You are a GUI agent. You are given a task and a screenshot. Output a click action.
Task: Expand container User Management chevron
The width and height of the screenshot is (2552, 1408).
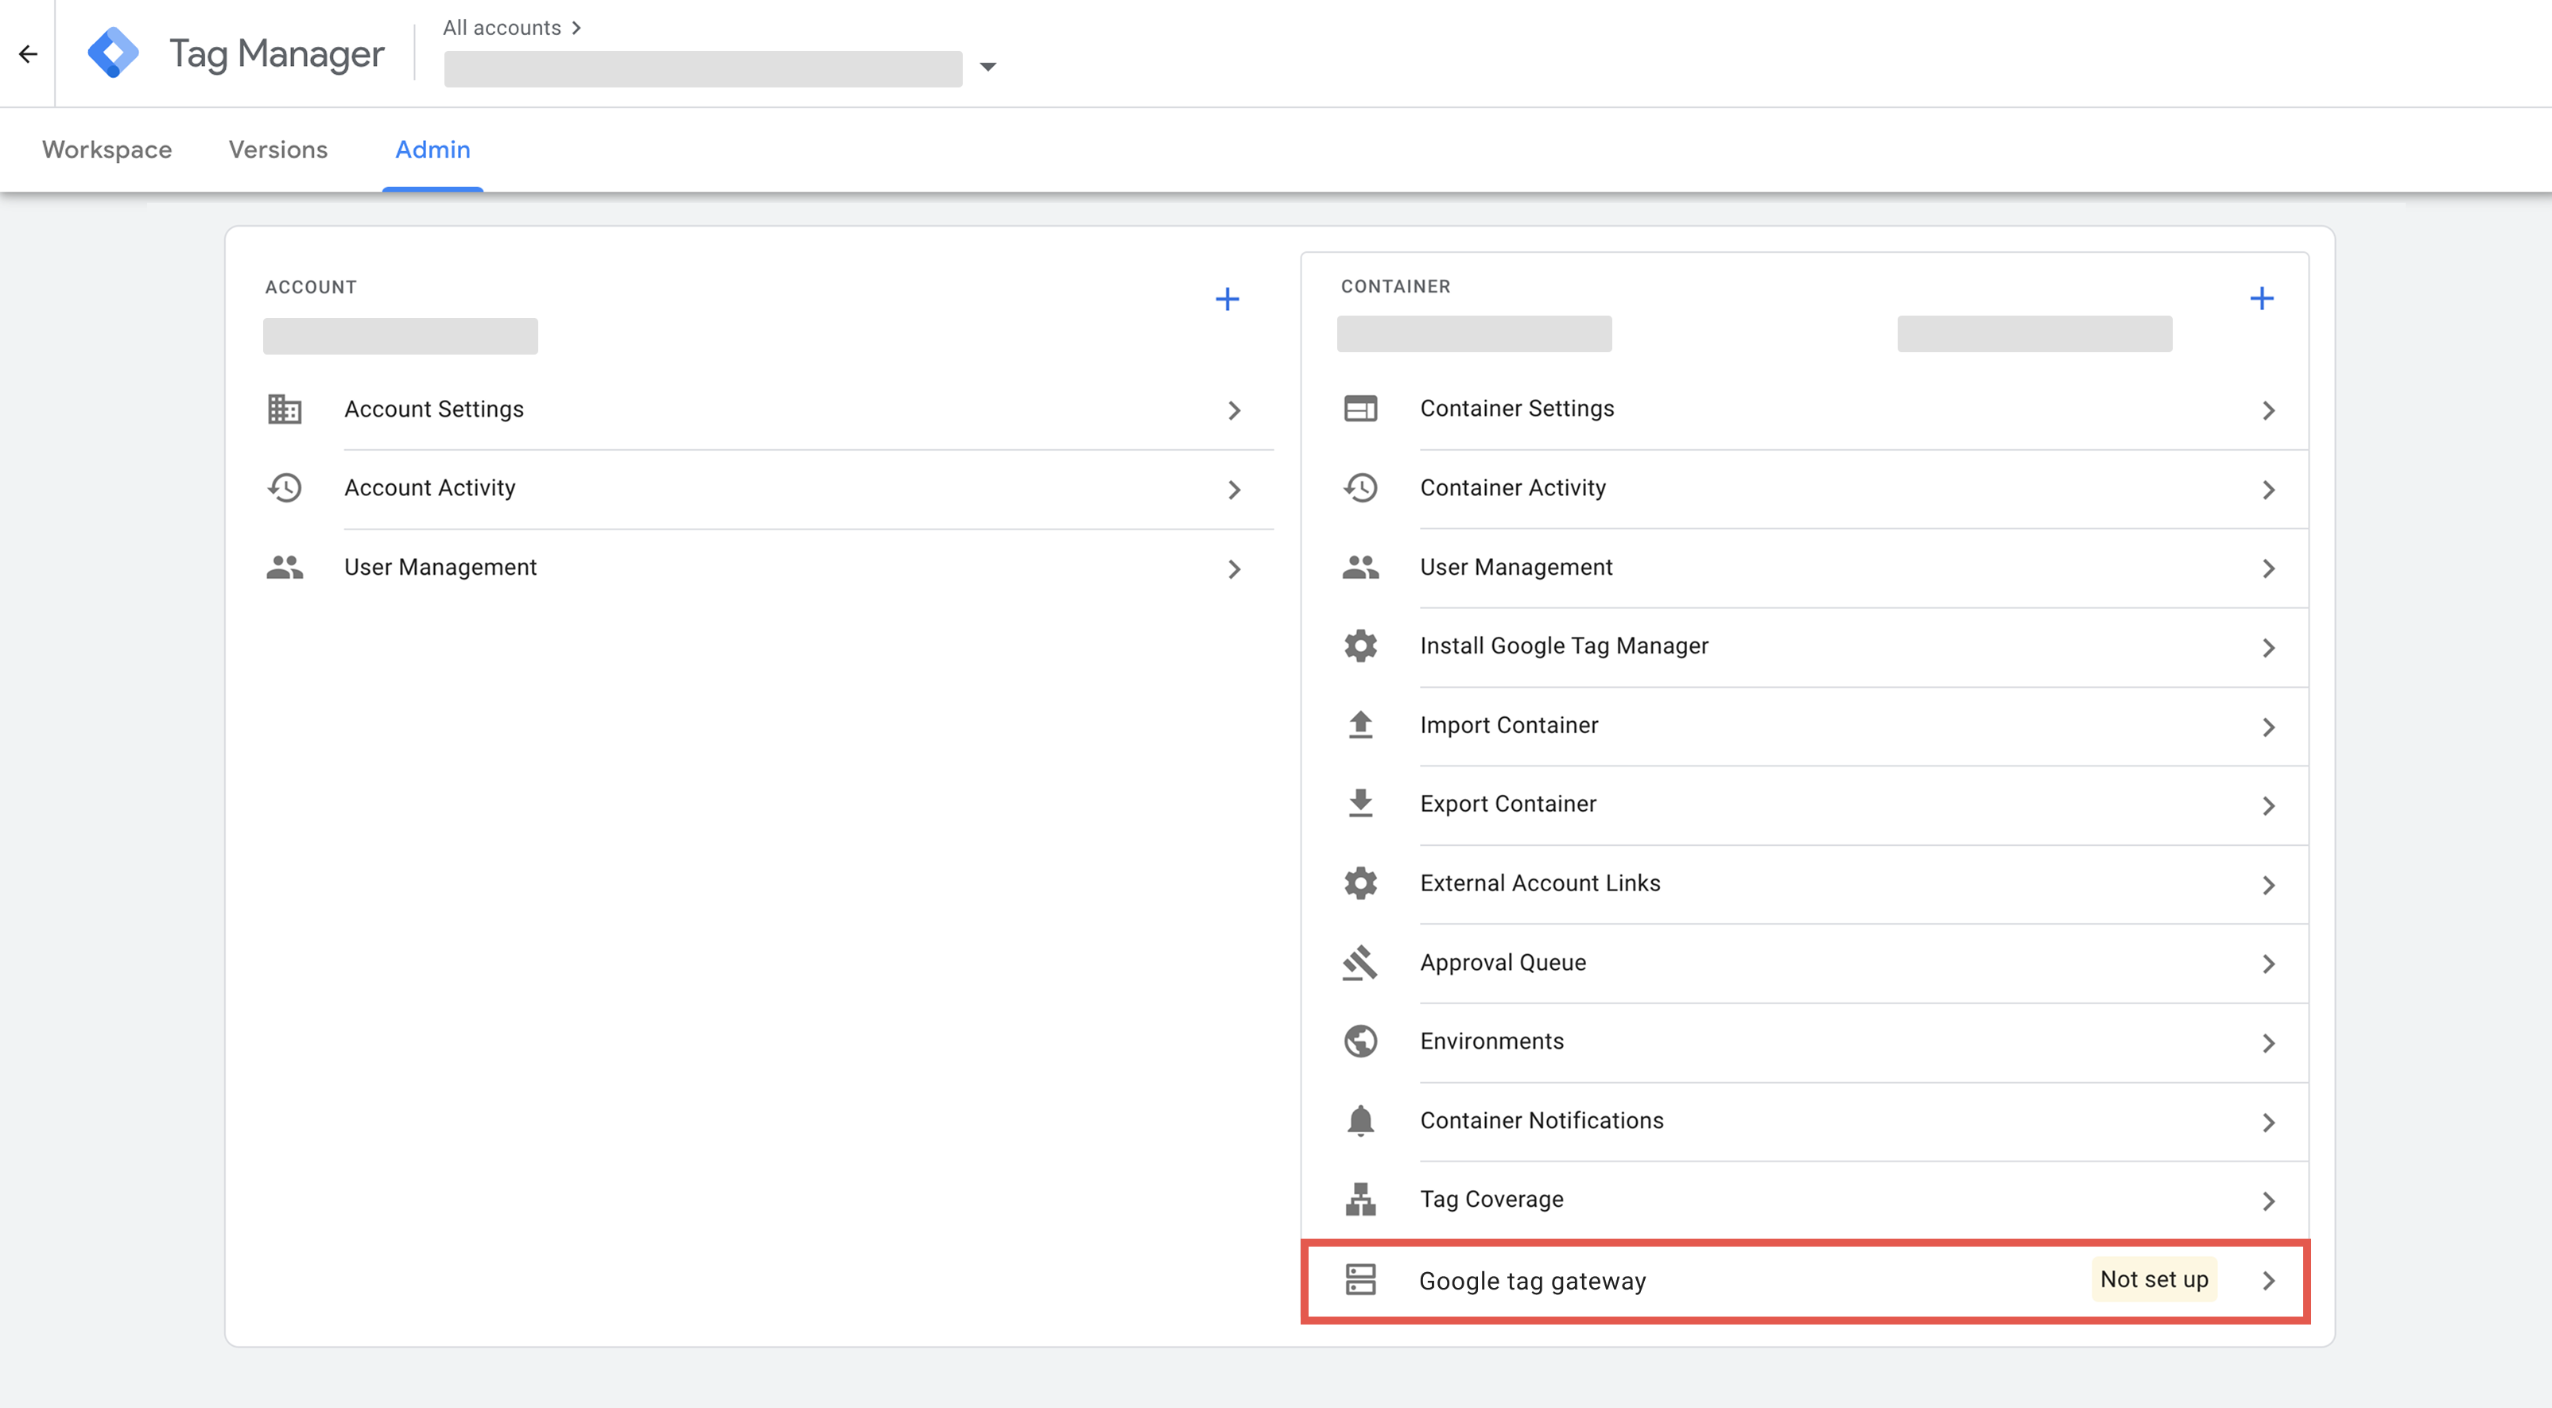tap(2269, 568)
